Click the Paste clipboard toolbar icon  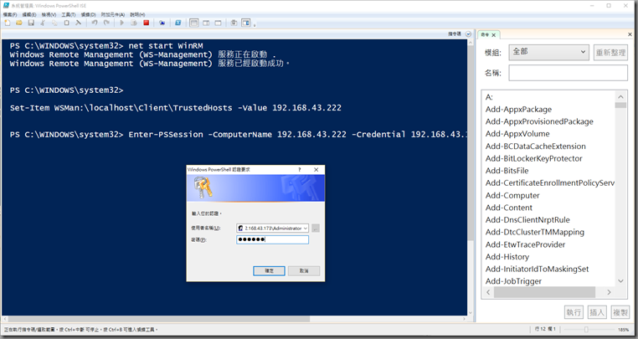[66, 23]
